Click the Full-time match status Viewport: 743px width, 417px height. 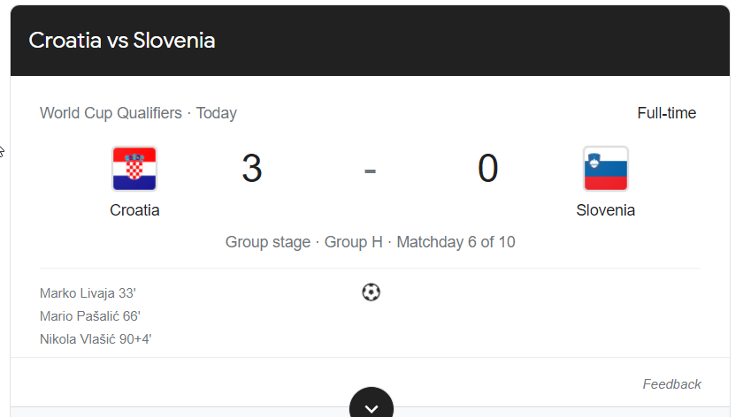coord(667,113)
